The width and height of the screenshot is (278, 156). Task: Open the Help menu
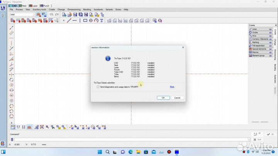click(126, 10)
